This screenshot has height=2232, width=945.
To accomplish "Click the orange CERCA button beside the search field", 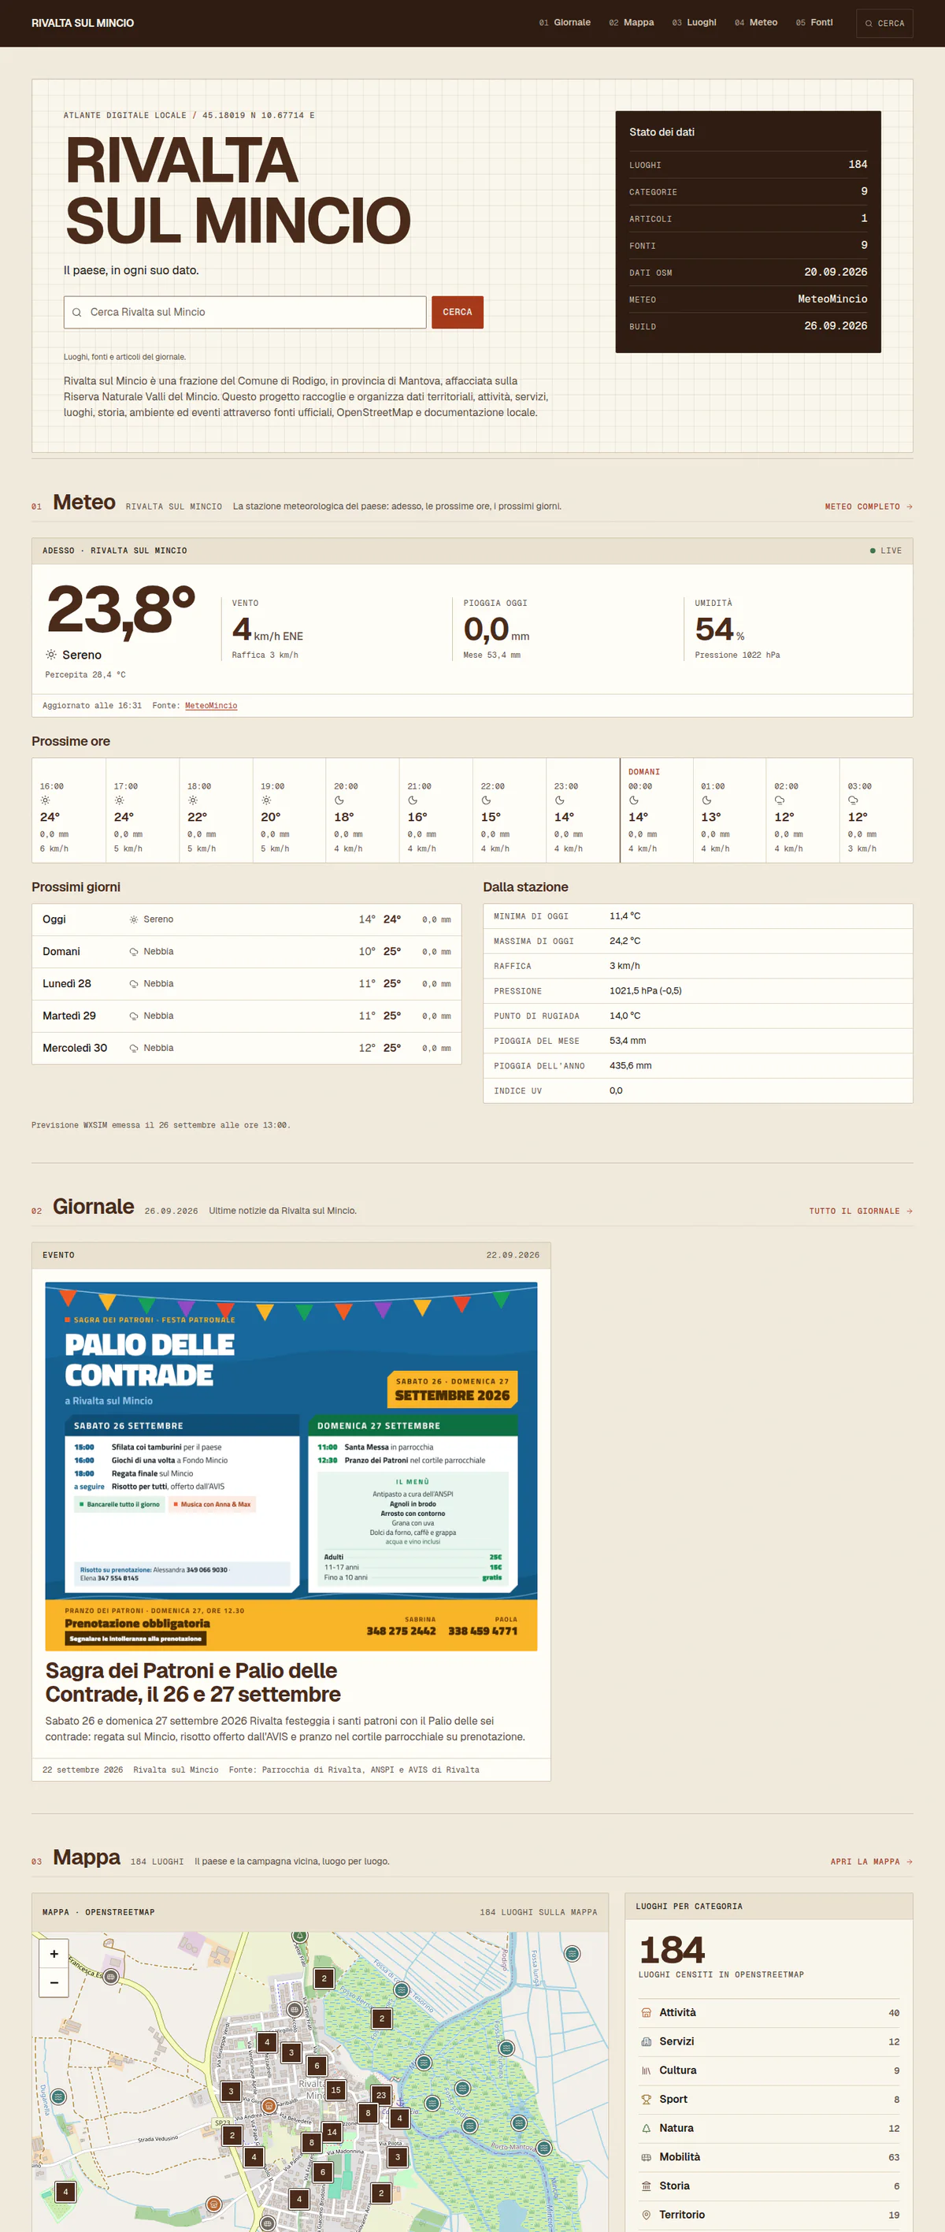I will (458, 312).
